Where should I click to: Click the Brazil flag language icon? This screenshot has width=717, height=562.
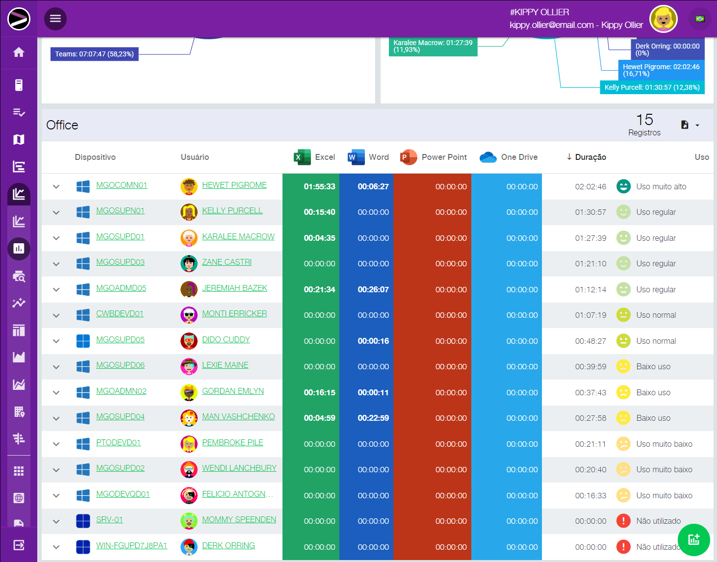click(700, 19)
